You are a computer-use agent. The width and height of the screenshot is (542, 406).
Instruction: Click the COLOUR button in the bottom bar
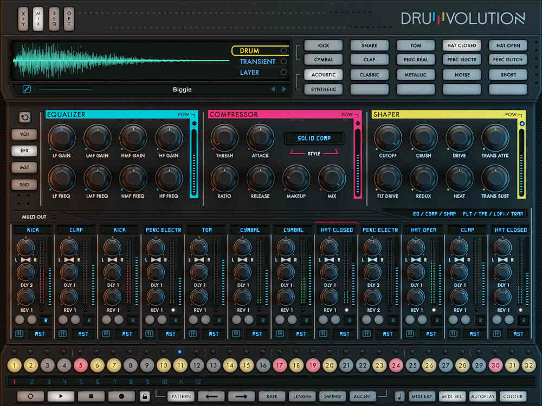coord(512,396)
